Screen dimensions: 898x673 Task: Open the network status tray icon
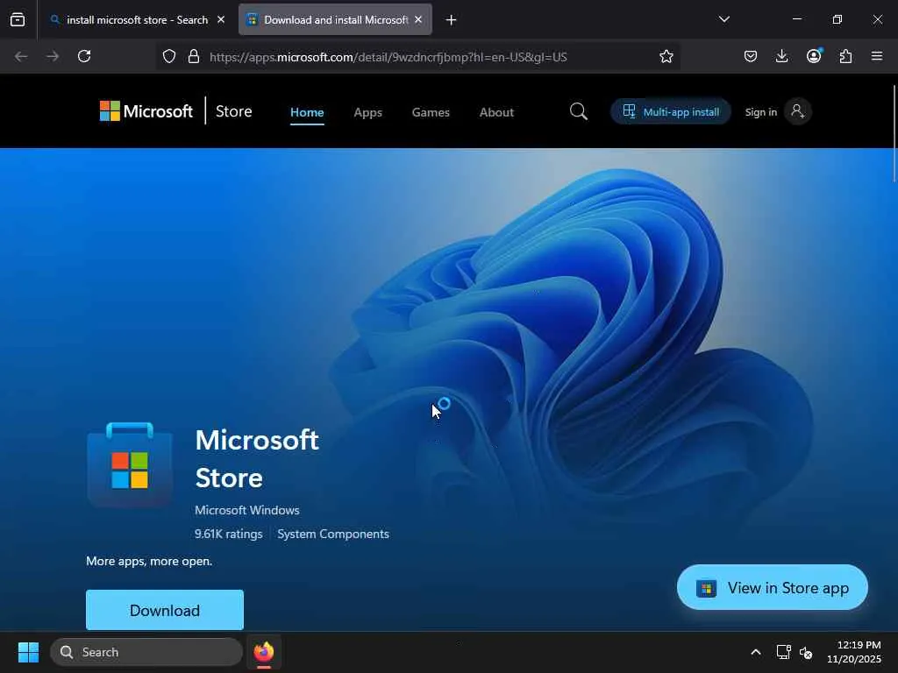[x=783, y=652]
